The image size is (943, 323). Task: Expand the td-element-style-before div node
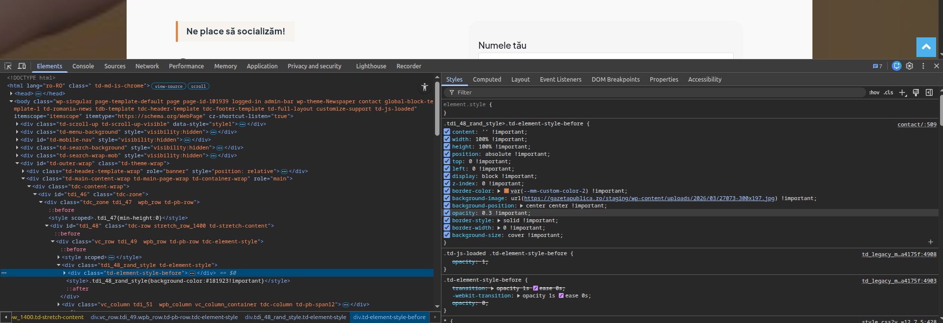[x=65, y=273]
